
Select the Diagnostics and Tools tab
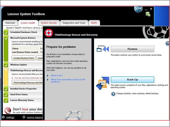pyautogui.click(x=74, y=23)
